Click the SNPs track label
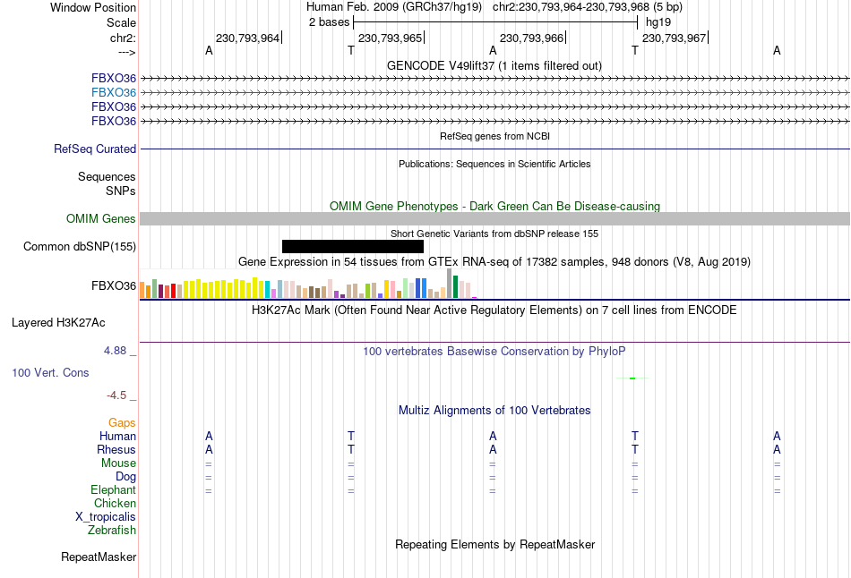Screen dimensions: 851x578 (121, 191)
